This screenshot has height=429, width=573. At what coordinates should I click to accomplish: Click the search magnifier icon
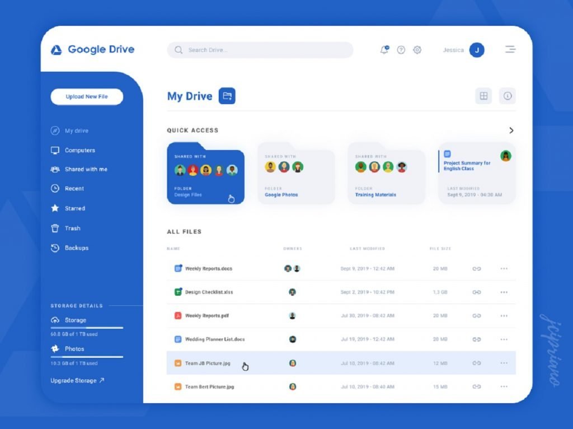(179, 50)
